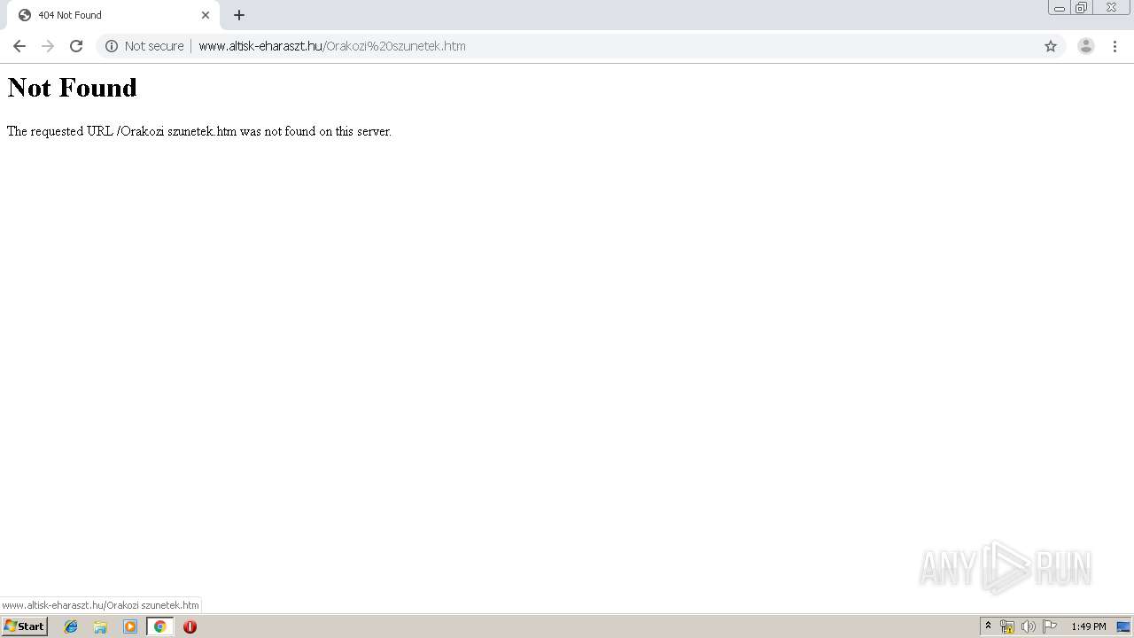Bookmark this page with the star icon
Image resolution: width=1134 pixels, height=638 pixels.
click(1051, 46)
